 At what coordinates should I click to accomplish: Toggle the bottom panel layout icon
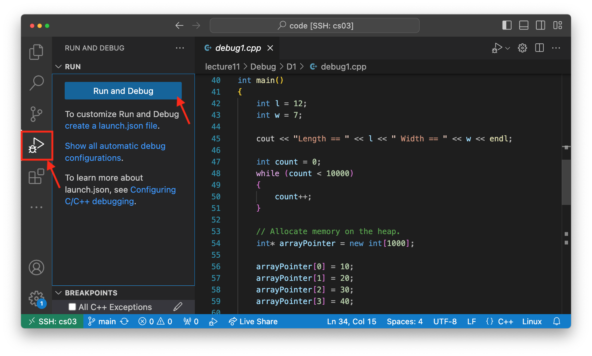(x=524, y=25)
